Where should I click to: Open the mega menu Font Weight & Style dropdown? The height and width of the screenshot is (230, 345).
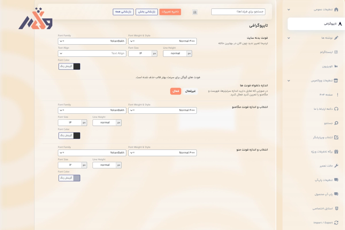point(162,110)
